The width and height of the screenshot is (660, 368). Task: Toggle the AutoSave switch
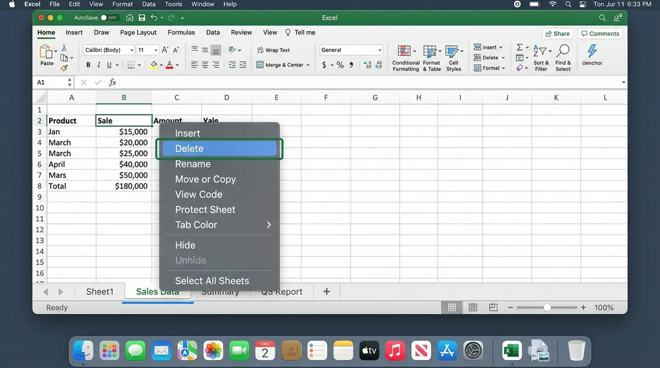pyautogui.click(x=110, y=18)
